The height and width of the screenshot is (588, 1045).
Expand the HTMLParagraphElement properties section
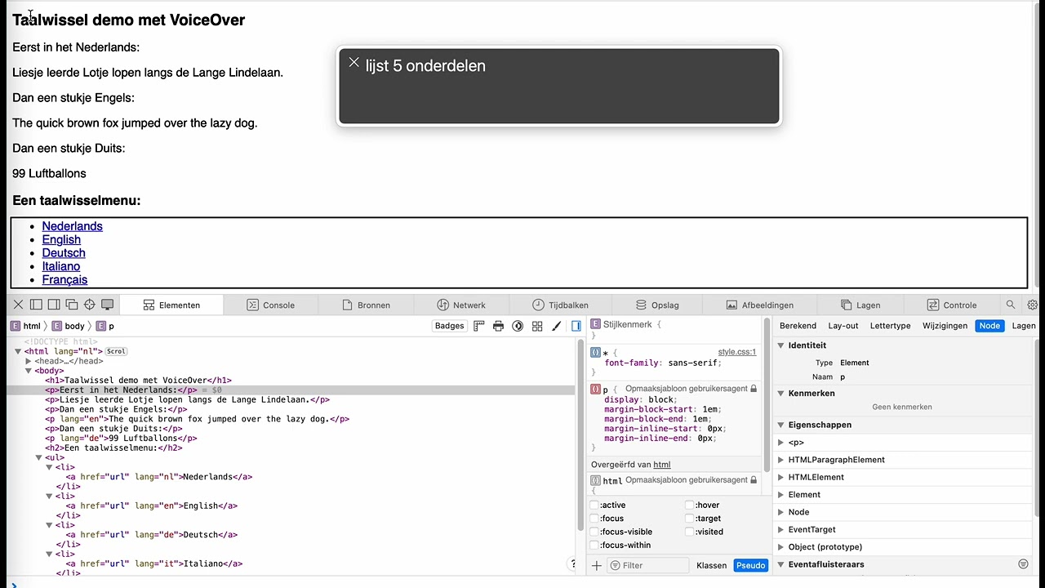[781, 460]
